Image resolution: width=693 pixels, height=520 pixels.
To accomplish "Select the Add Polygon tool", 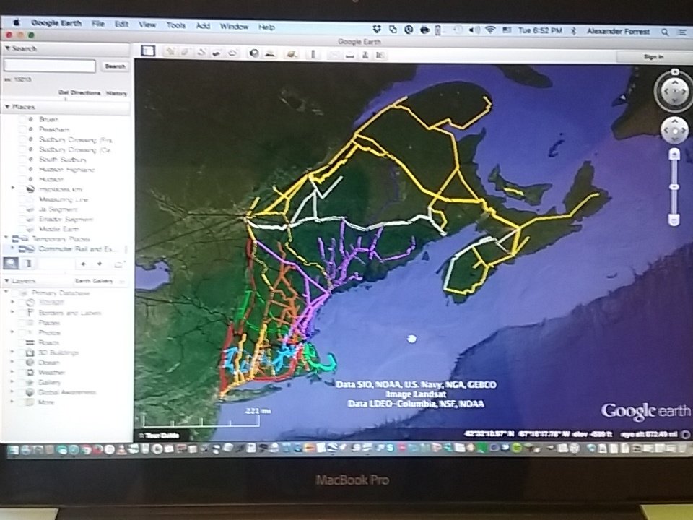I will (x=186, y=52).
